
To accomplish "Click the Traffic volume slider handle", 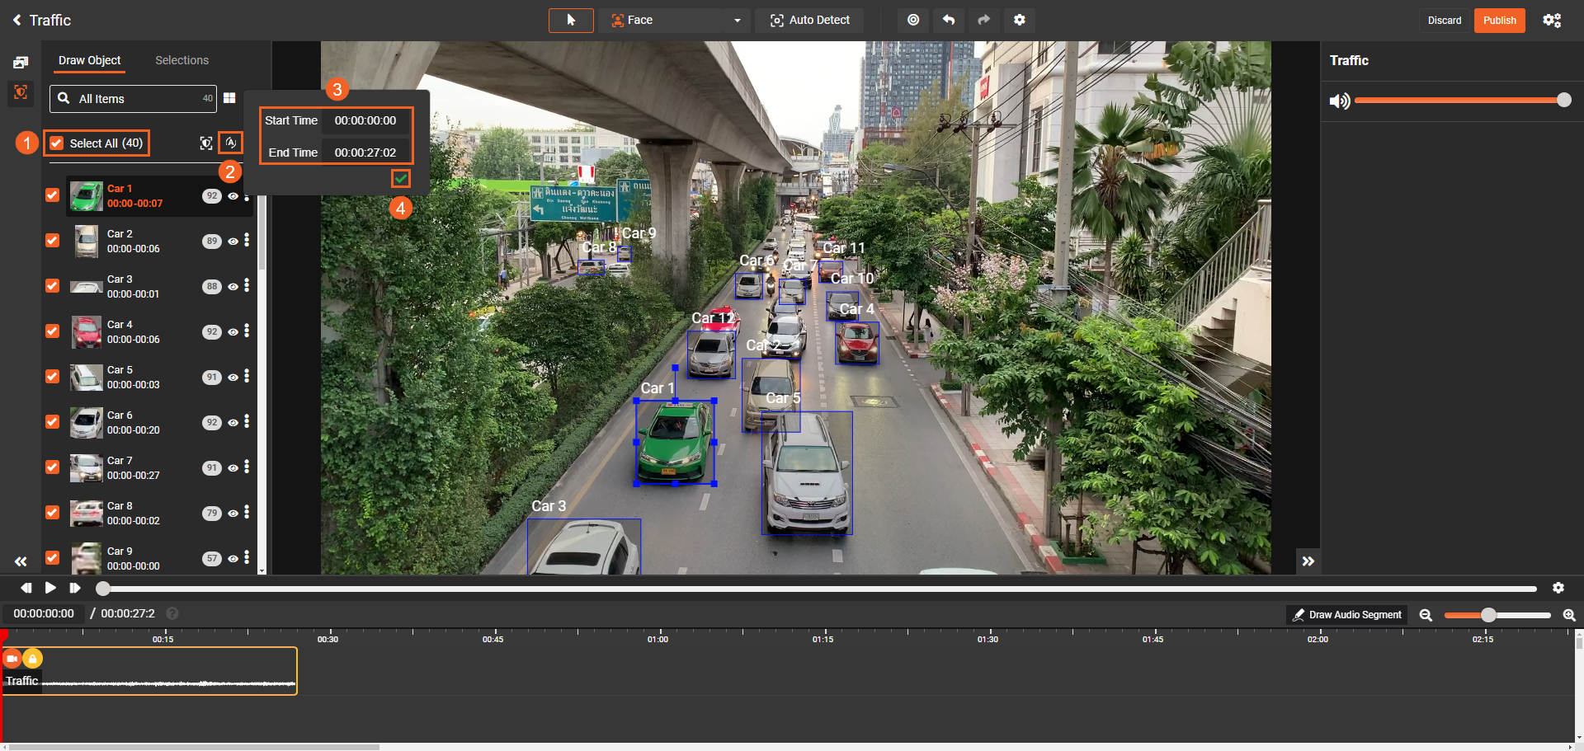I will coord(1563,100).
